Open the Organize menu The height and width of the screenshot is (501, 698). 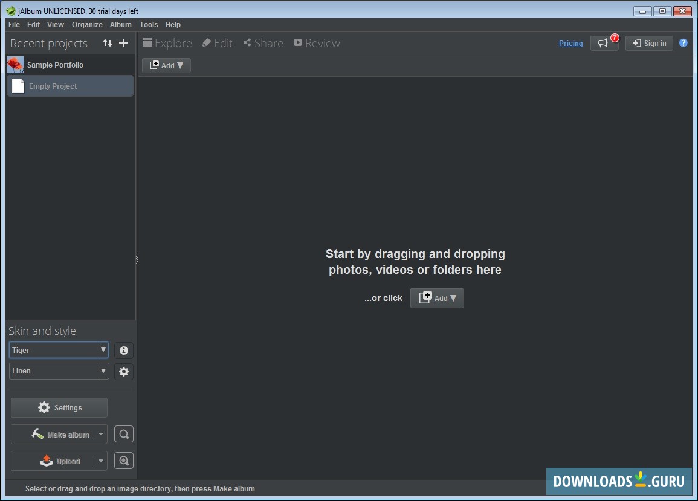(87, 25)
